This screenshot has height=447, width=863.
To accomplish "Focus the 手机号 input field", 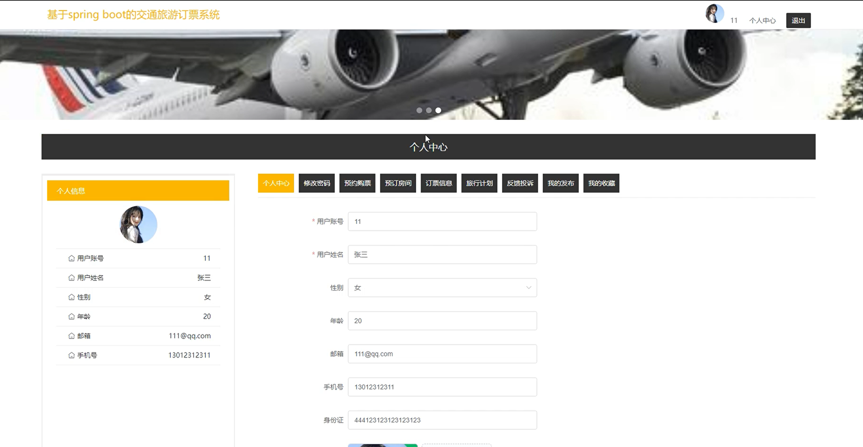I will pyautogui.click(x=442, y=387).
